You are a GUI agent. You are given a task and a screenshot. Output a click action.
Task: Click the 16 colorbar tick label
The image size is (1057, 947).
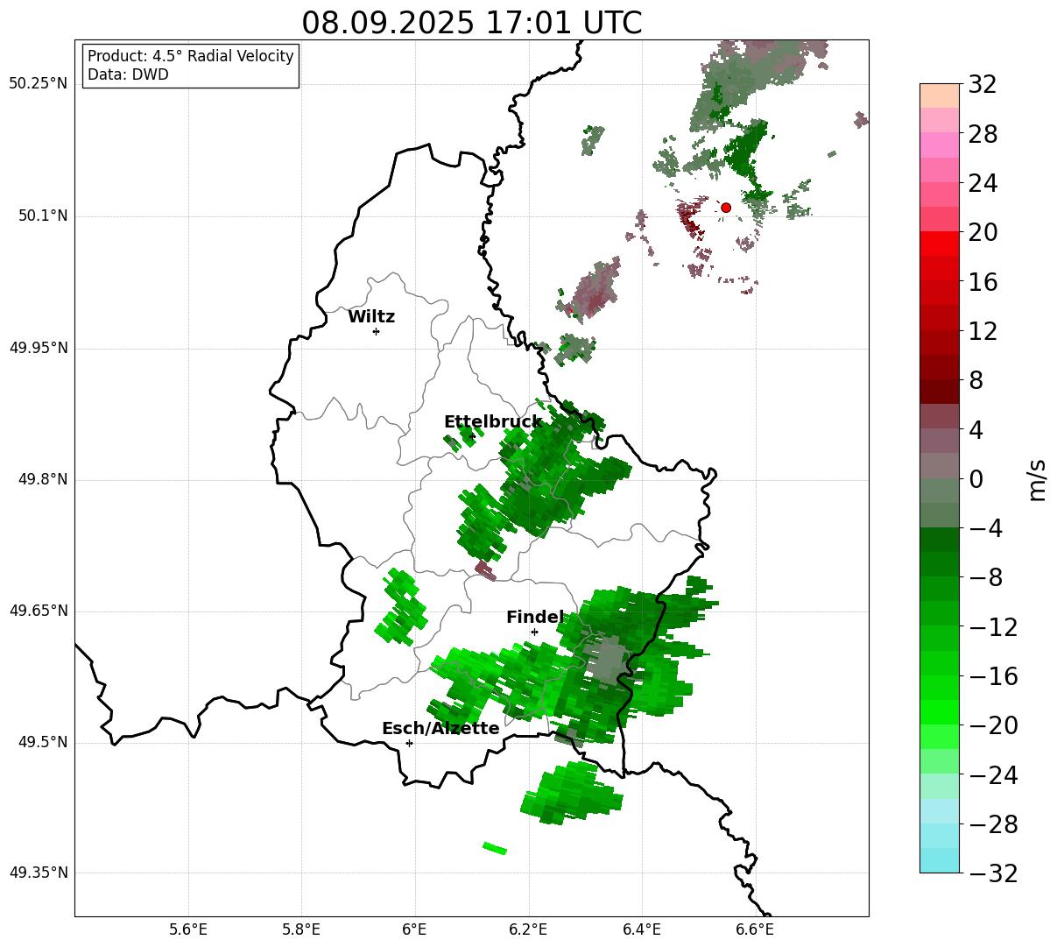[983, 282]
